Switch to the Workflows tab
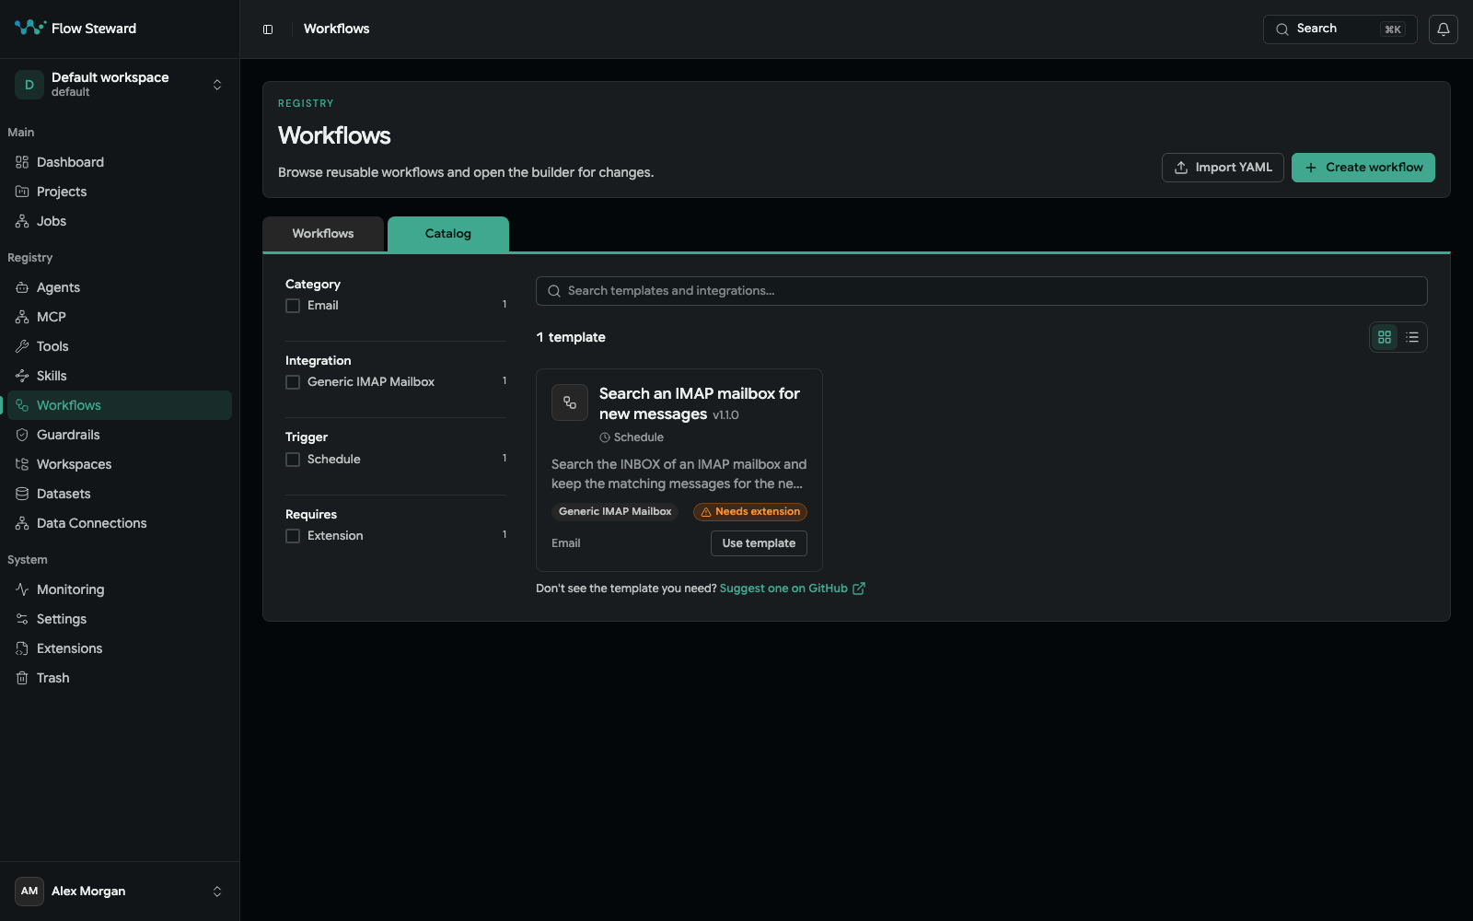 [323, 234]
